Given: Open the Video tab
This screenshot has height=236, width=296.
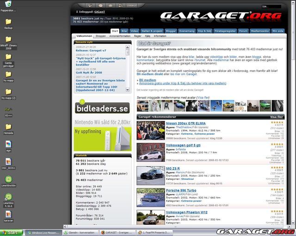Looking at the screenshot, I should [135, 31].
